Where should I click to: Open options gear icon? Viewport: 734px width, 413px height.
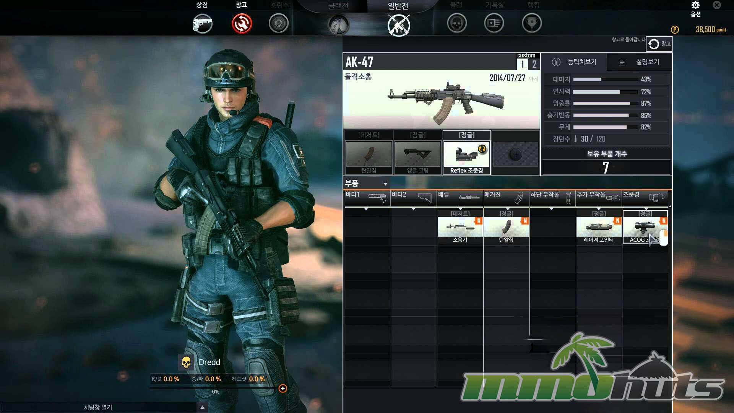pos(695,5)
